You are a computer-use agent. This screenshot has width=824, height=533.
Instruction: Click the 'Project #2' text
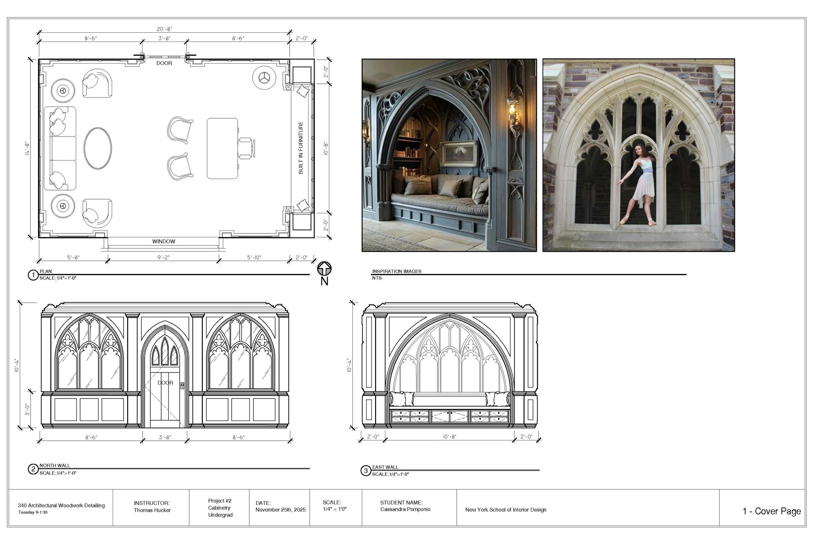220,501
